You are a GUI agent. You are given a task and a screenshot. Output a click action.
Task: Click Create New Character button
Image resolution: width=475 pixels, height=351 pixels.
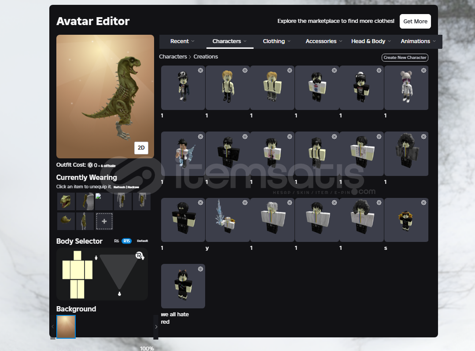405,58
